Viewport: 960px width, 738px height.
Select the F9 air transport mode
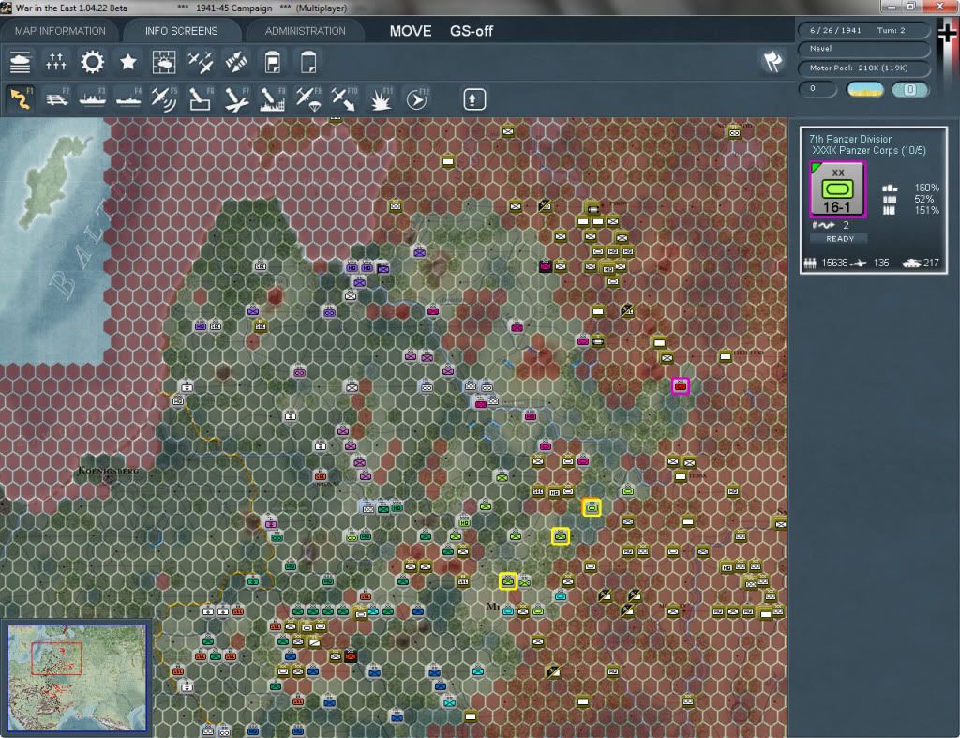pos(308,99)
